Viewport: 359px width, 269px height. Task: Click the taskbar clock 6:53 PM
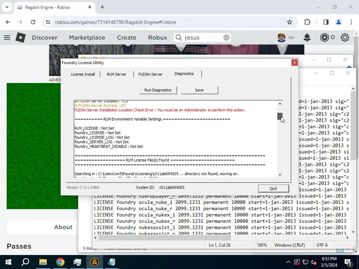(329, 259)
